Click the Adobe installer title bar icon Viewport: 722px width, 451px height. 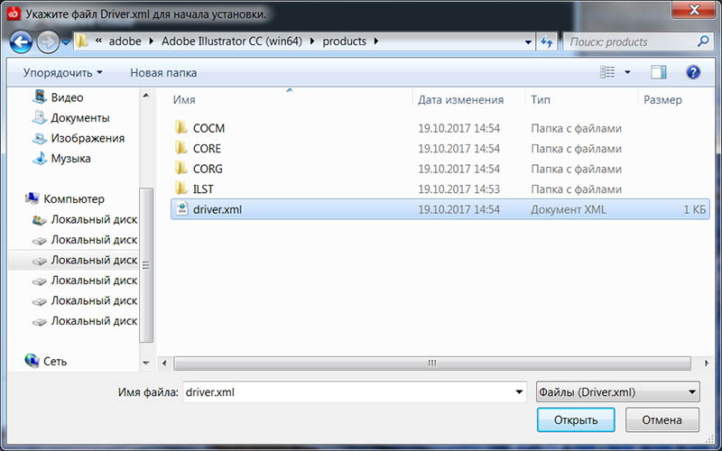[x=14, y=14]
